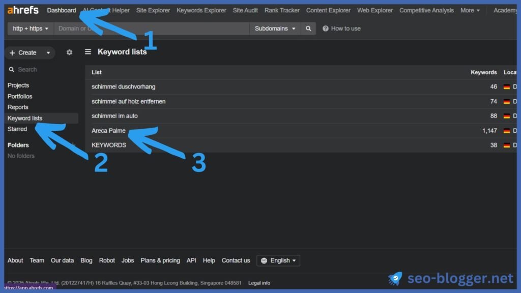Open the Legal info link
This screenshot has width=521, height=293.
click(259, 283)
